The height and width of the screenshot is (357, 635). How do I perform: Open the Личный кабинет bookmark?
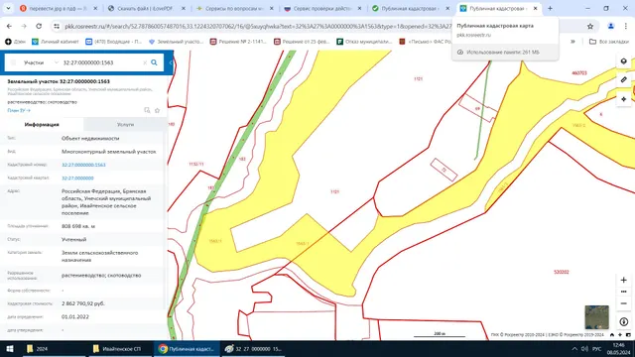pos(56,42)
